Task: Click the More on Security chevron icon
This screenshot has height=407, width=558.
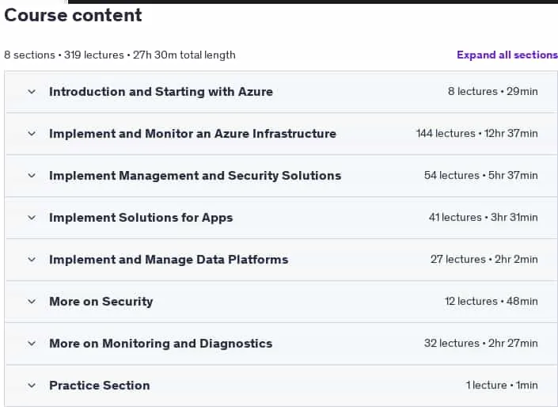Action: pyautogui.click(x=32, y=302)
